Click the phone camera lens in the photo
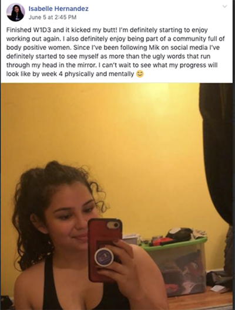 click(x=115, y=225)
